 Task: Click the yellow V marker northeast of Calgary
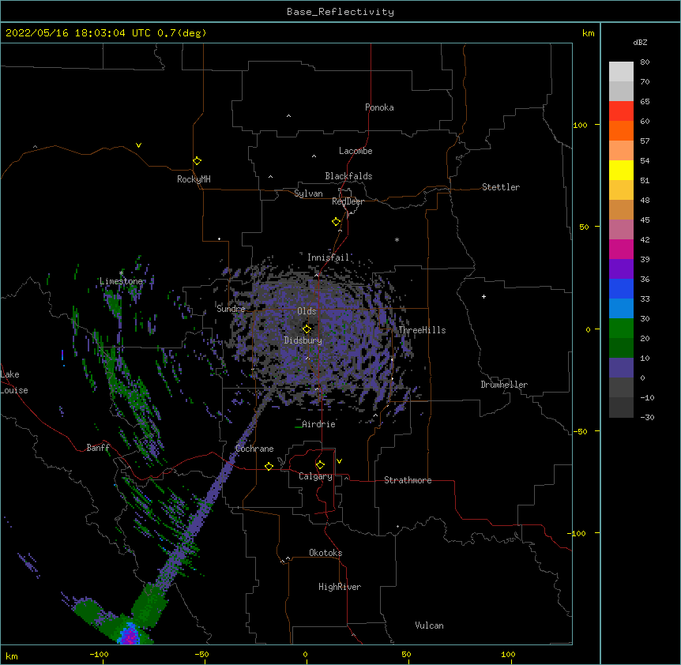(339, 461)
